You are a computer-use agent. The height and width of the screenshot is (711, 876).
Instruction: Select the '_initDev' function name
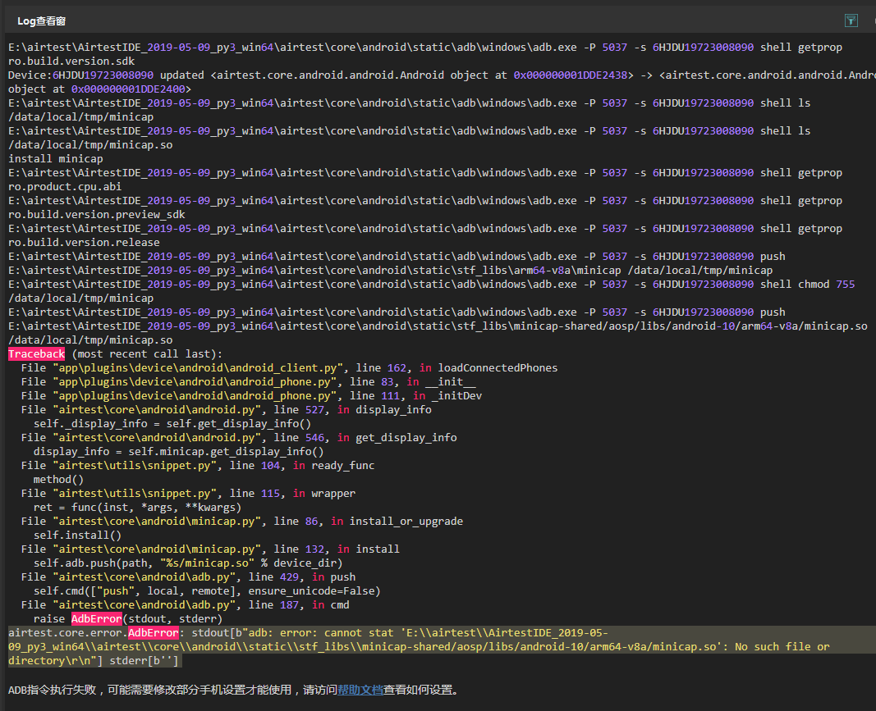tap(456, 395)
